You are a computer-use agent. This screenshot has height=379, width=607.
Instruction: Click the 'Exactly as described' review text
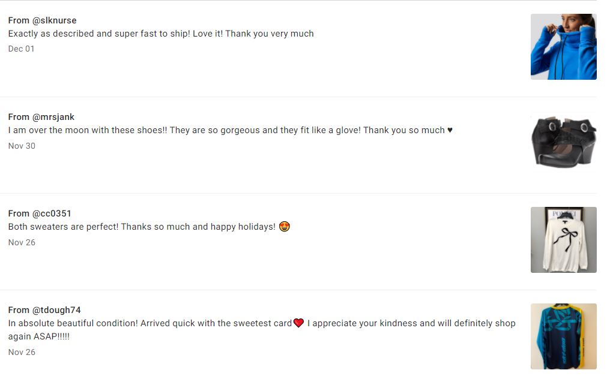pyautogui.click(x=161, y=34)
